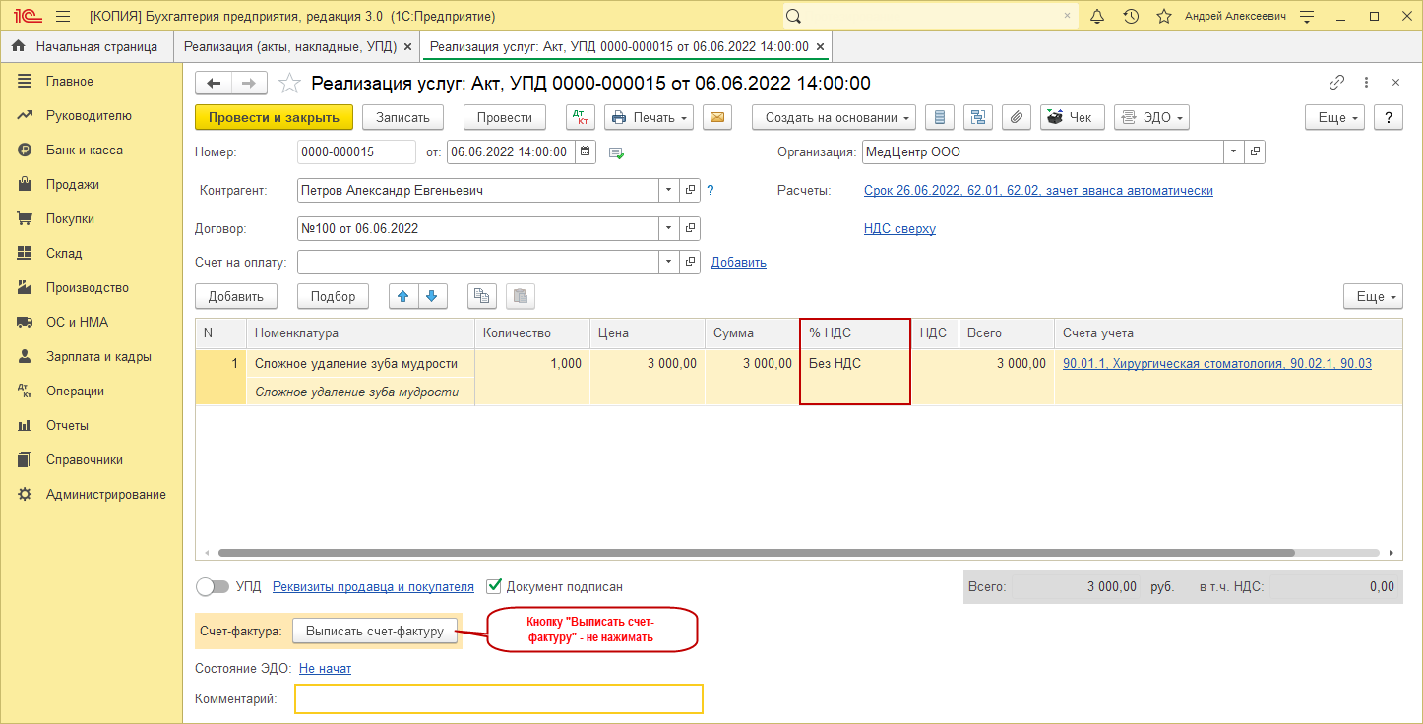Click into the Комментарий field
Viewport: 1423px width, 724px height.
[x=499, y=698]
